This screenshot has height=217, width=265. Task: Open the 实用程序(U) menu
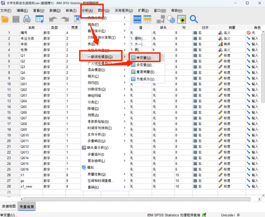click(124, 10)
